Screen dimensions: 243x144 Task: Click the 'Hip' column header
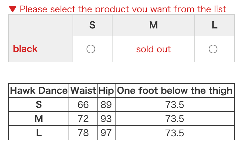pos(106,91)
